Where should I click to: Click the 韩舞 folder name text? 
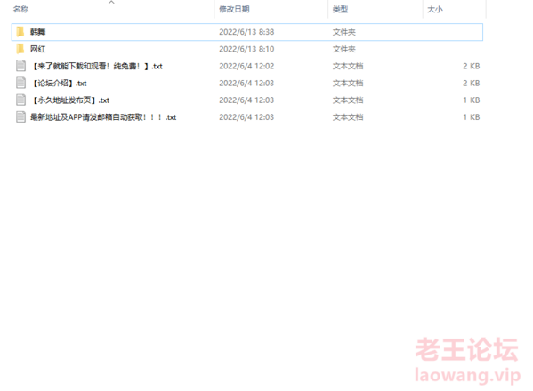37,32
